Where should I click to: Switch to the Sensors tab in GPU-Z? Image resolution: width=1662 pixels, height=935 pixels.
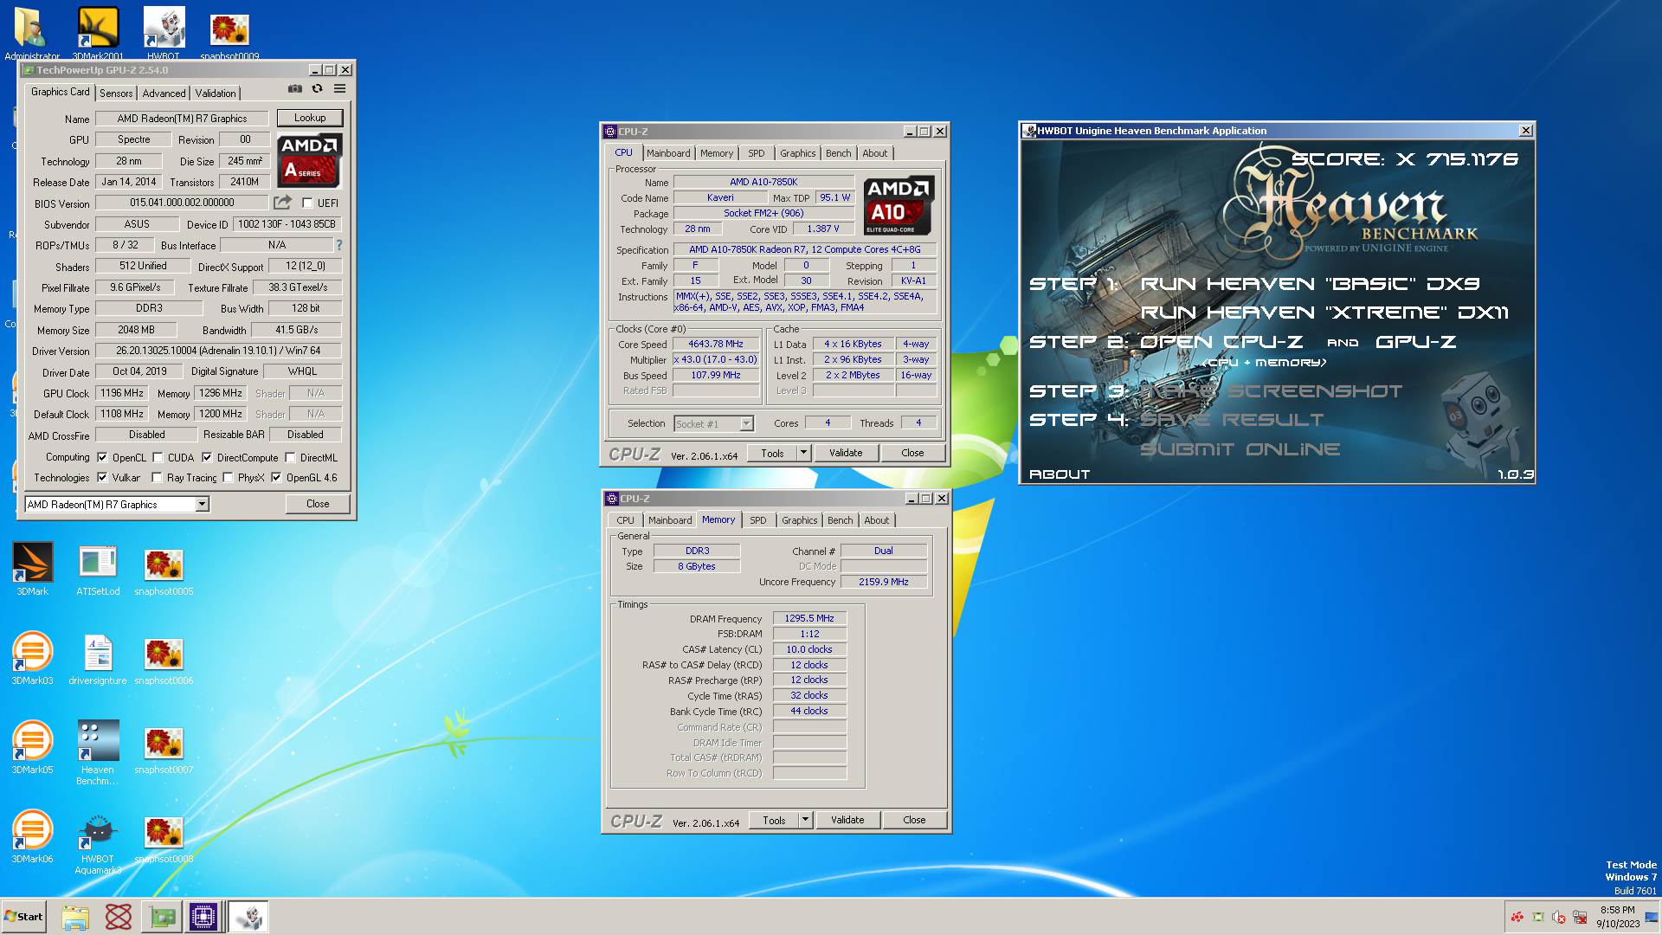tap(116, 93)
